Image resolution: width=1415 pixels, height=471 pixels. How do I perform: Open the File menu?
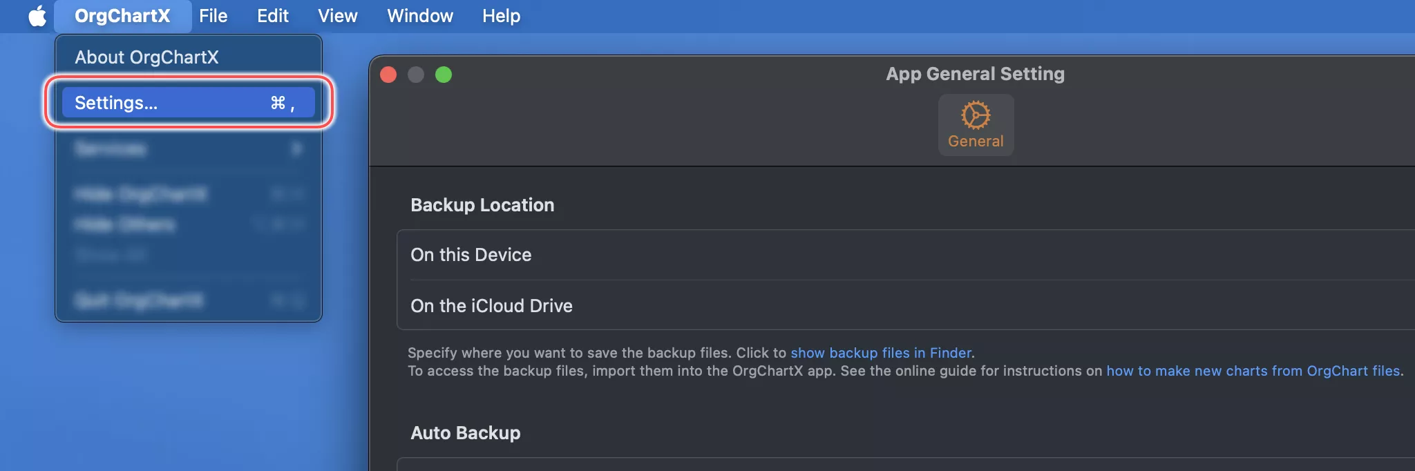point(213,16)
